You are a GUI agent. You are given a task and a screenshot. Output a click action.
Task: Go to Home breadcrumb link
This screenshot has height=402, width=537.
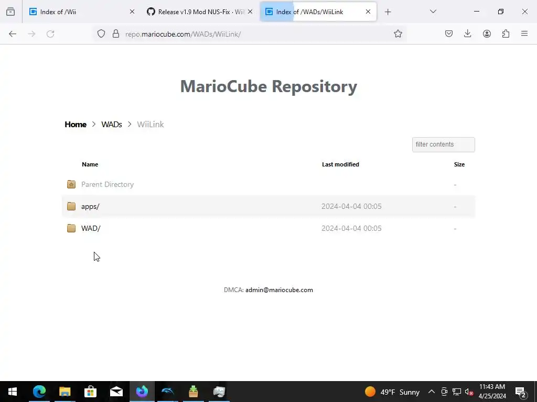[76, 124]
